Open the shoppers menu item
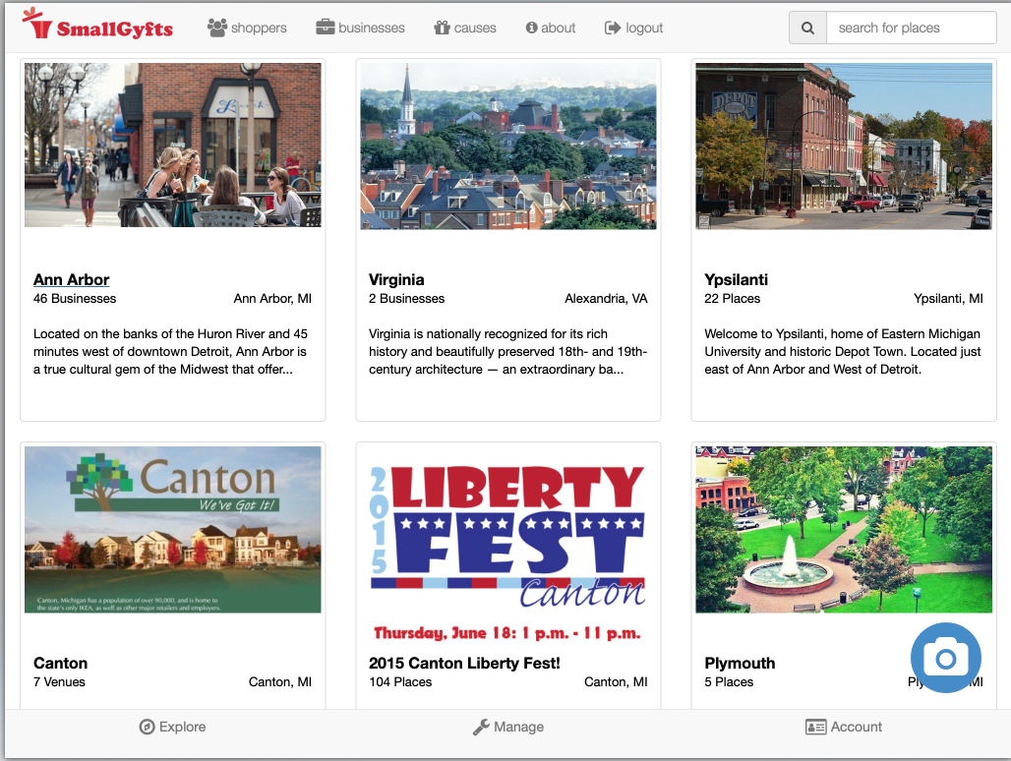Viewport: 1011px width, 761px height. point(247,28)
